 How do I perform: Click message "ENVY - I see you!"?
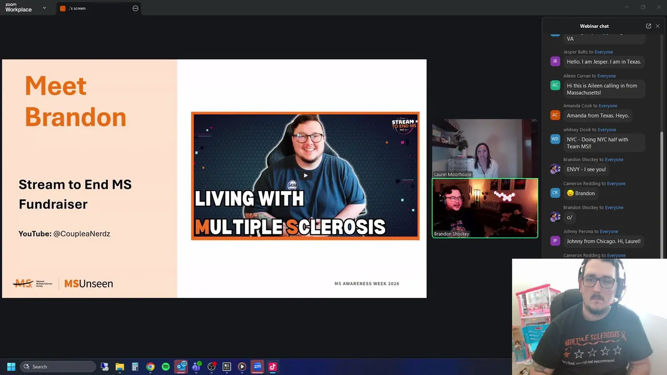click(586, 169)
